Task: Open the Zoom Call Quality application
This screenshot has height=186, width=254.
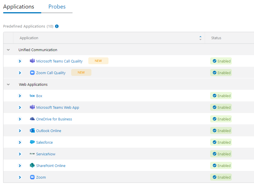Action: (51, 72)
